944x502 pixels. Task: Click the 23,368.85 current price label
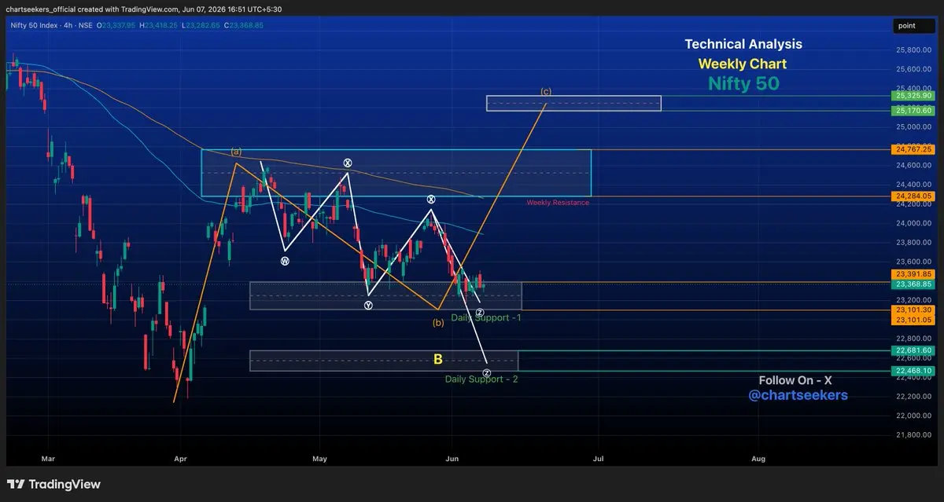914,284
